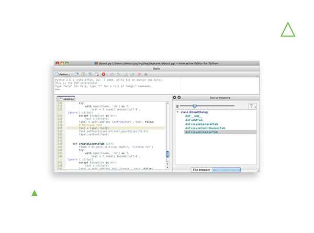Viewport: 314px width, 233px height.
Task: Click line number 130 in editor gutter
Action: coord(60,103)
